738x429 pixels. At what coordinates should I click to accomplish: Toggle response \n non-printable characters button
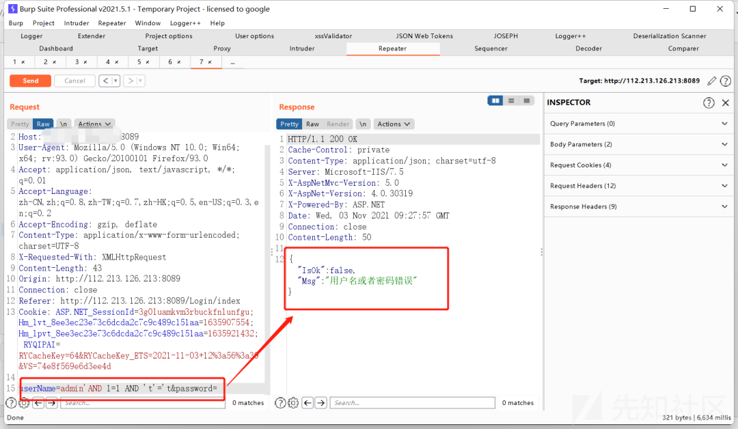point(363,124)
